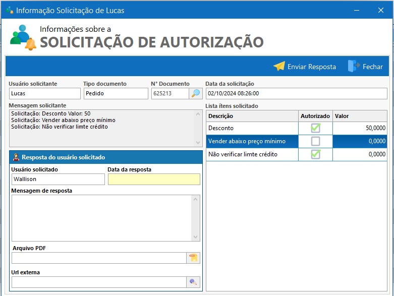Click the Fechar door exit icon
This screenshot has width=394, height=296.
click(354, 66)
